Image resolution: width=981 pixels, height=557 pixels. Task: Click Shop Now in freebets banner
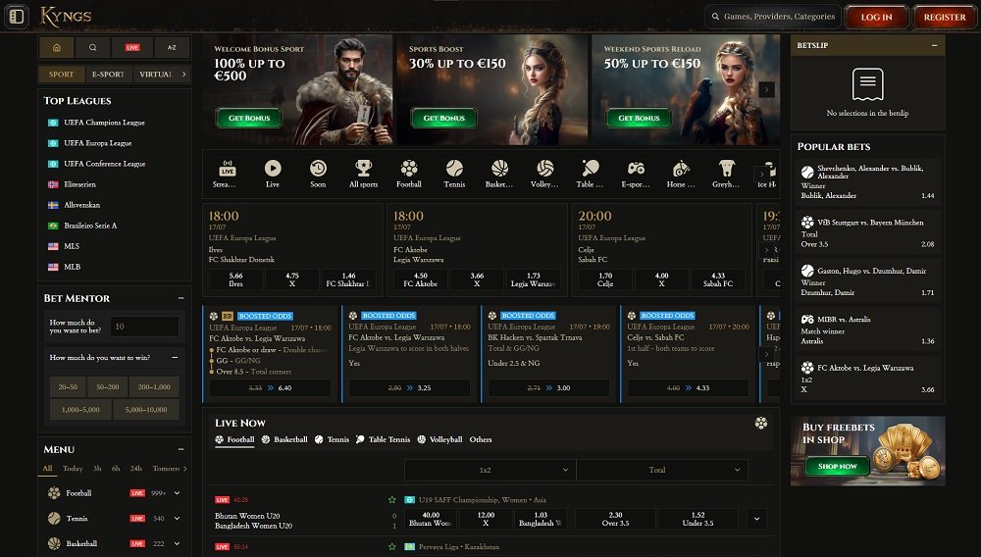tap(837, 467)
